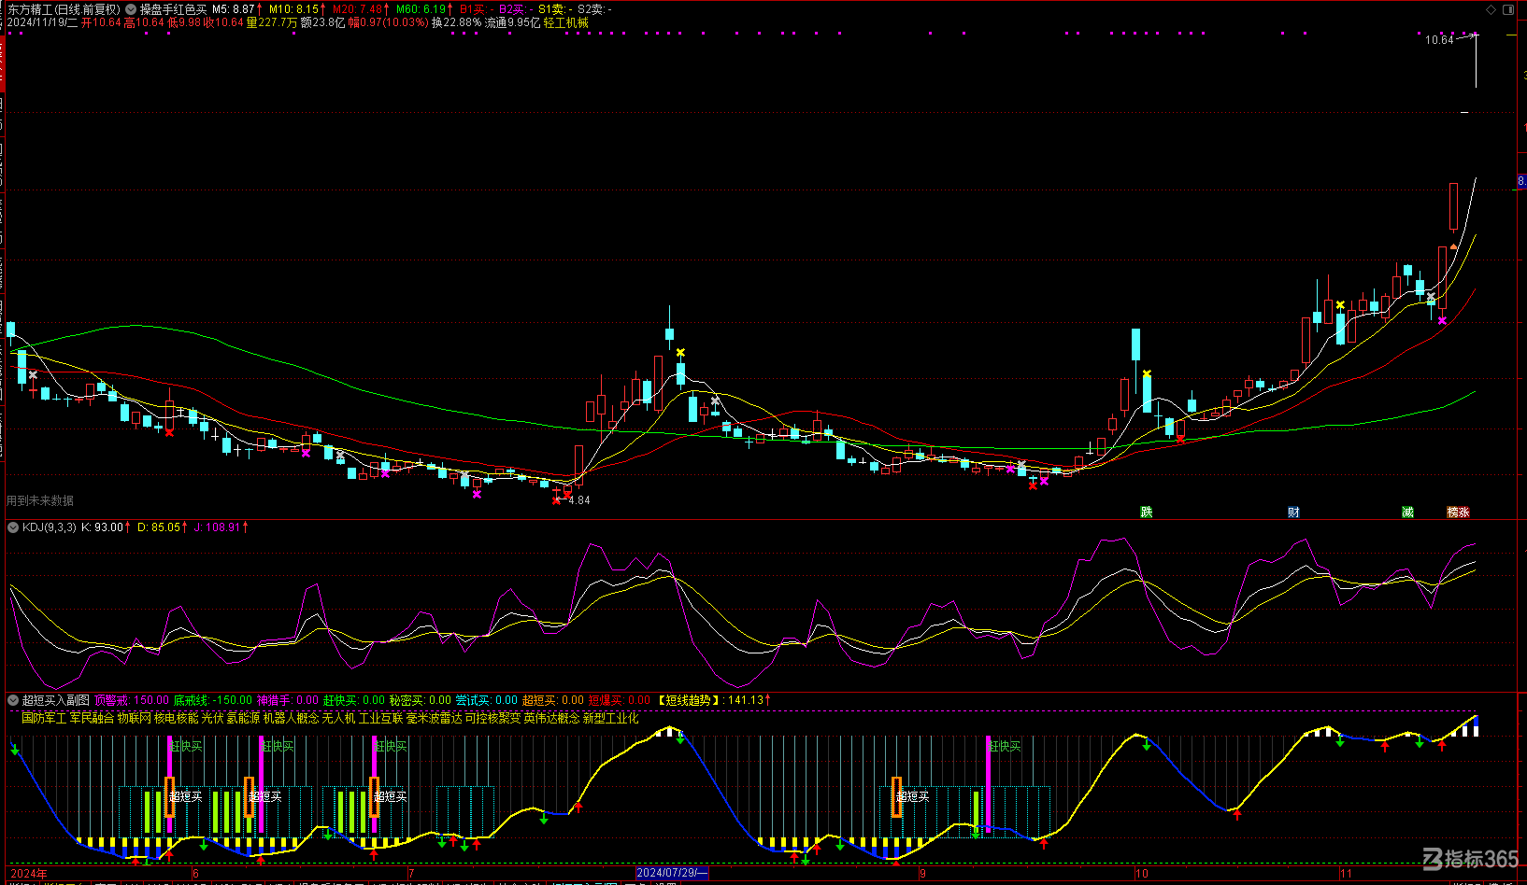1527x885 pixels.
Task: Open the 新型工业化 concept tag
Action: point(610,718)
